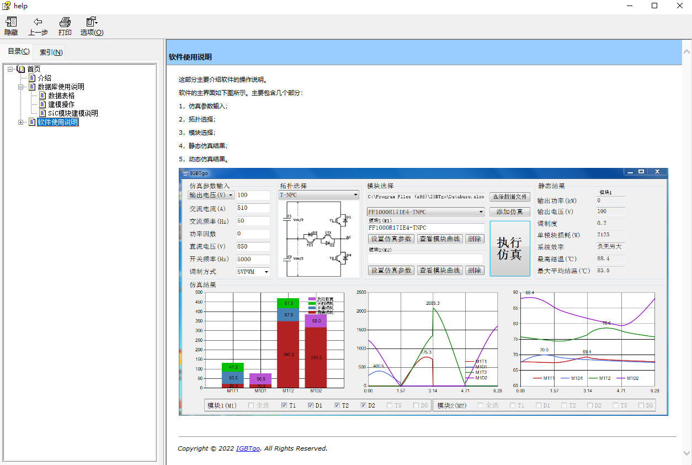Maximize the help window

[654, 6]
